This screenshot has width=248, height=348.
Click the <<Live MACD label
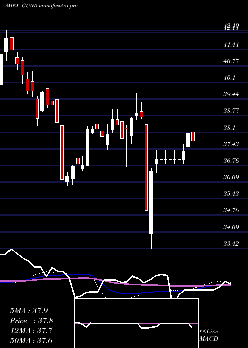pos(209,335)
